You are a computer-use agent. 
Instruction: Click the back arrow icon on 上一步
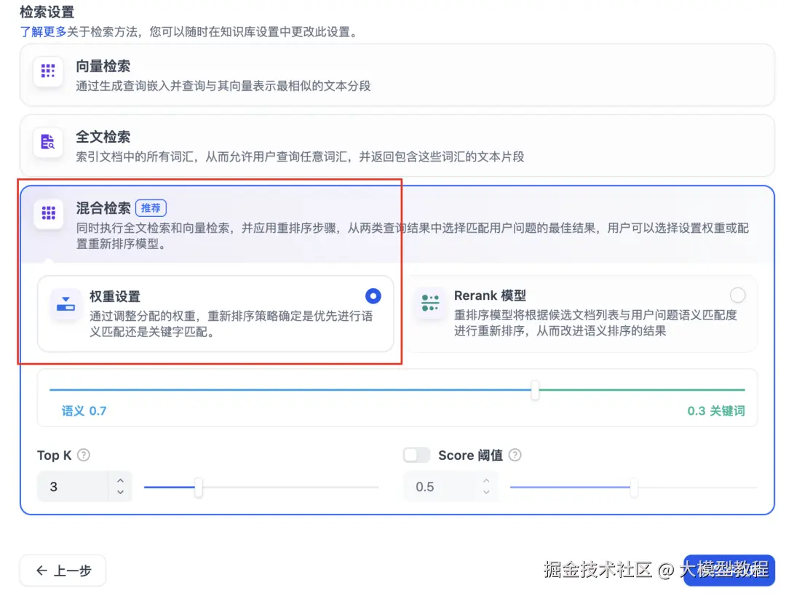[x=42, y=571]
